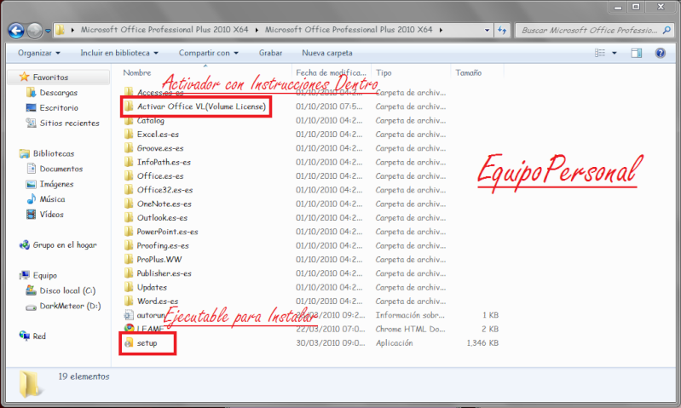Select Favoritos in the navigation pane
The height and width of the screenshot is (408, 681).
(x=50, y=78)
